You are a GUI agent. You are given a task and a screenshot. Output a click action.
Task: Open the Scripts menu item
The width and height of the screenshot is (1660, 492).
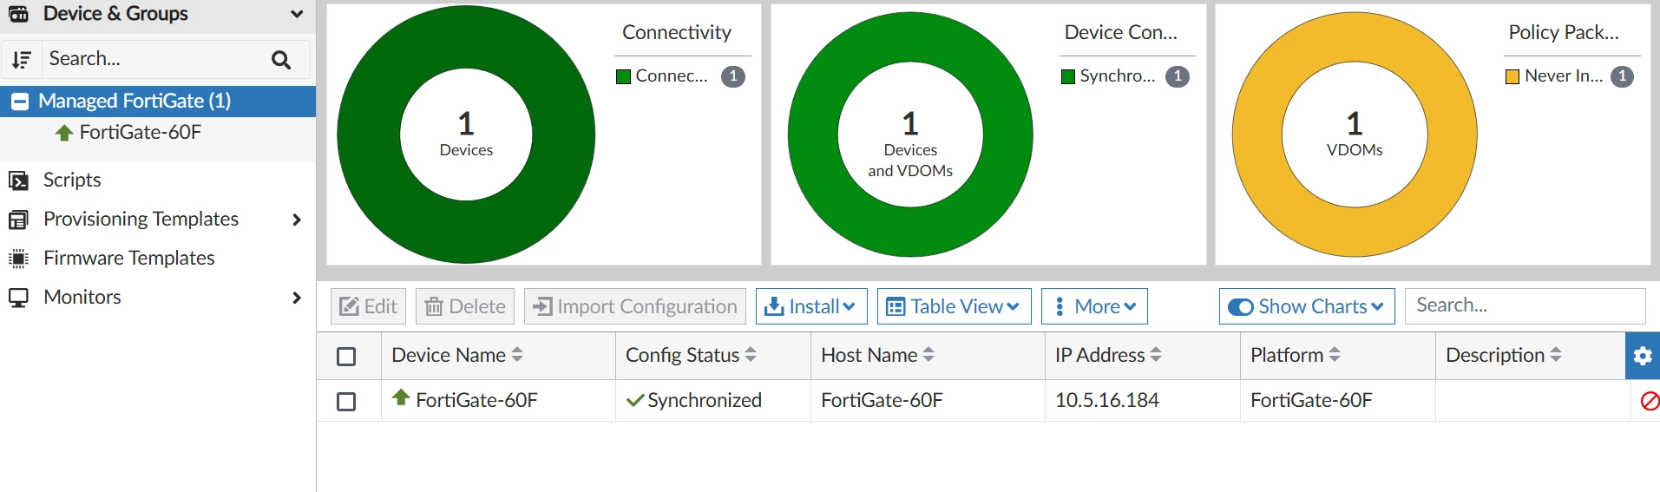tap(72, 180)
